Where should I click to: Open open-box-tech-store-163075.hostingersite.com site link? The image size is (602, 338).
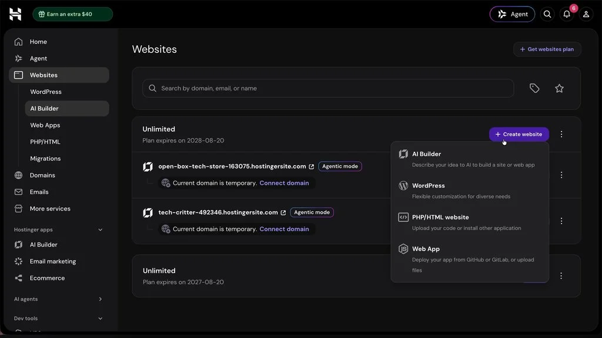(232, 166)
